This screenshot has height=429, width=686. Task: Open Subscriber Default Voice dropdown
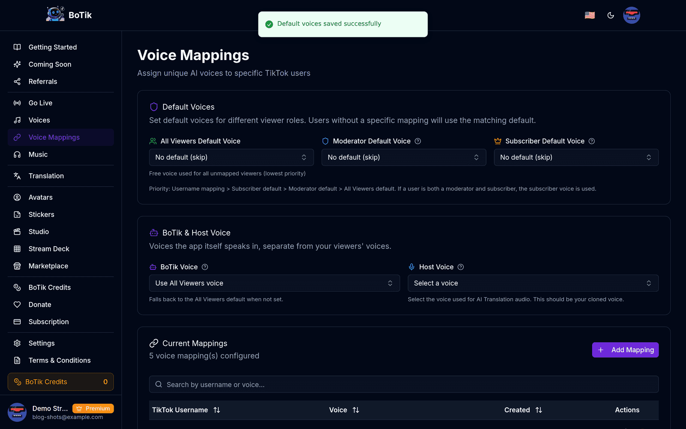pyautogui.click(x=576, y=157)
